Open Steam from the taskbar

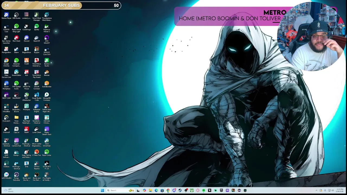click(x=180, y=190)
